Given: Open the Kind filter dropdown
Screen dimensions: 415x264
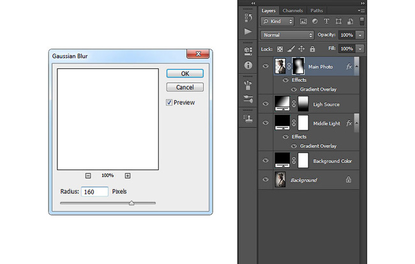Looking at the screenshot, I should point(277,21).
